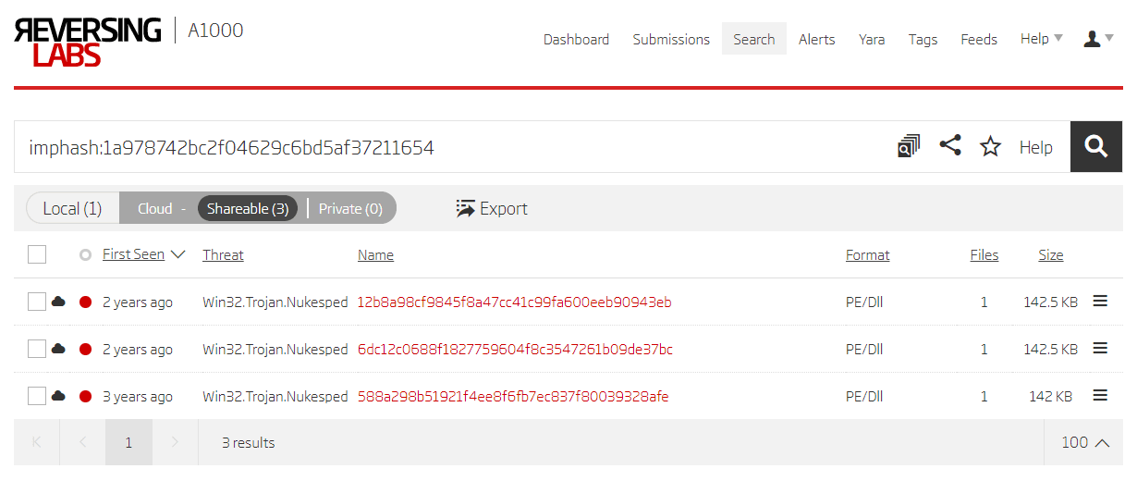Click the imphash search input field
1137x481 pixels.
453,147
